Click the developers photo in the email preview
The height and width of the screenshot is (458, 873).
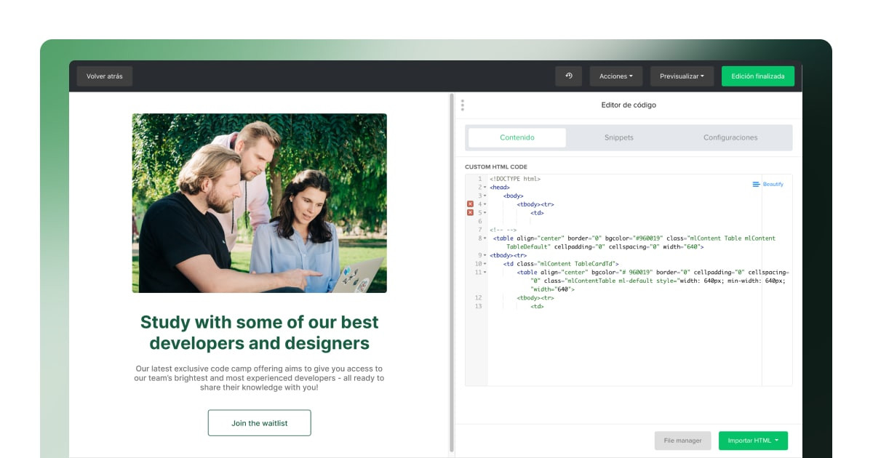260,204
